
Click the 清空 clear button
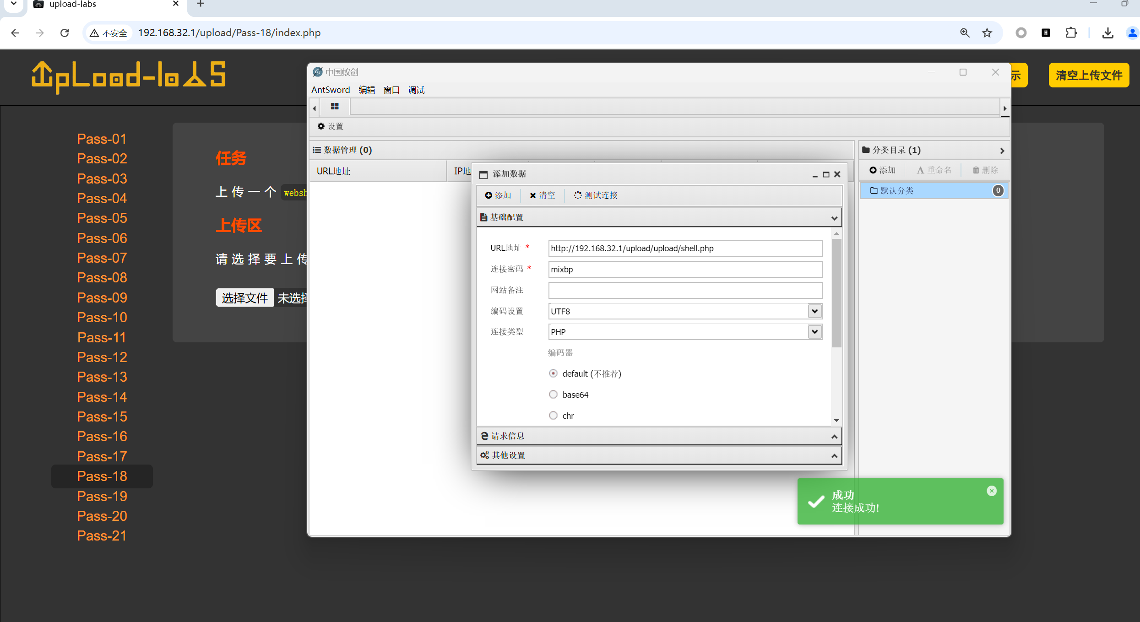(x=542, y=195)
